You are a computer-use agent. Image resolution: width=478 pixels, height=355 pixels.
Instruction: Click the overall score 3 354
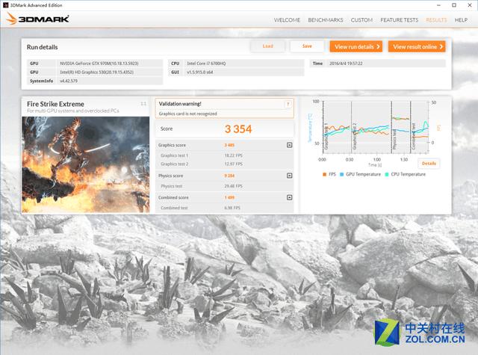pyautogui.click(x=238, y=129)
